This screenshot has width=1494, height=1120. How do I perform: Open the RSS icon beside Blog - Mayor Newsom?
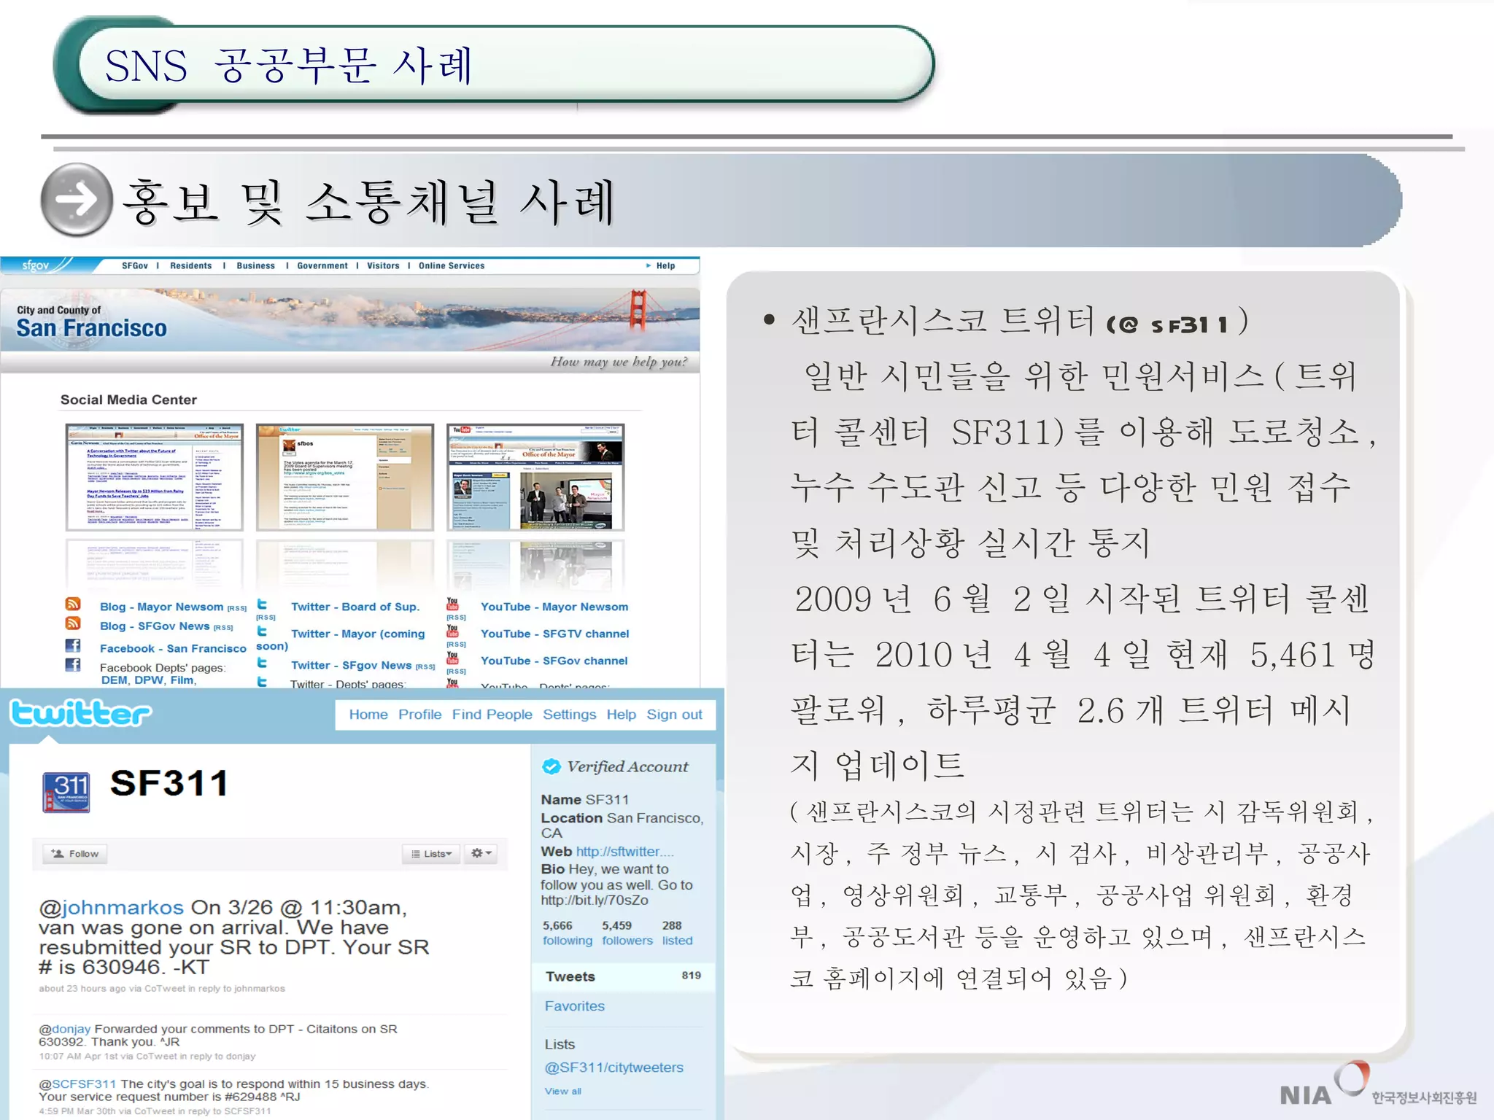pyautogui.click(x=73, y=604)
